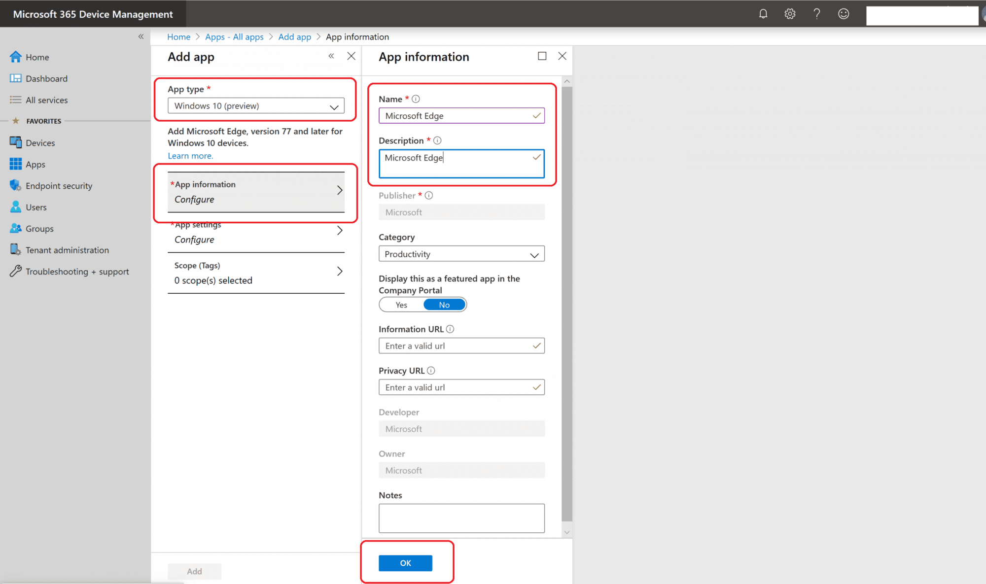986x584 pixels.
Task: Click the Devices icon in sidebar
Action: (16, 142)
